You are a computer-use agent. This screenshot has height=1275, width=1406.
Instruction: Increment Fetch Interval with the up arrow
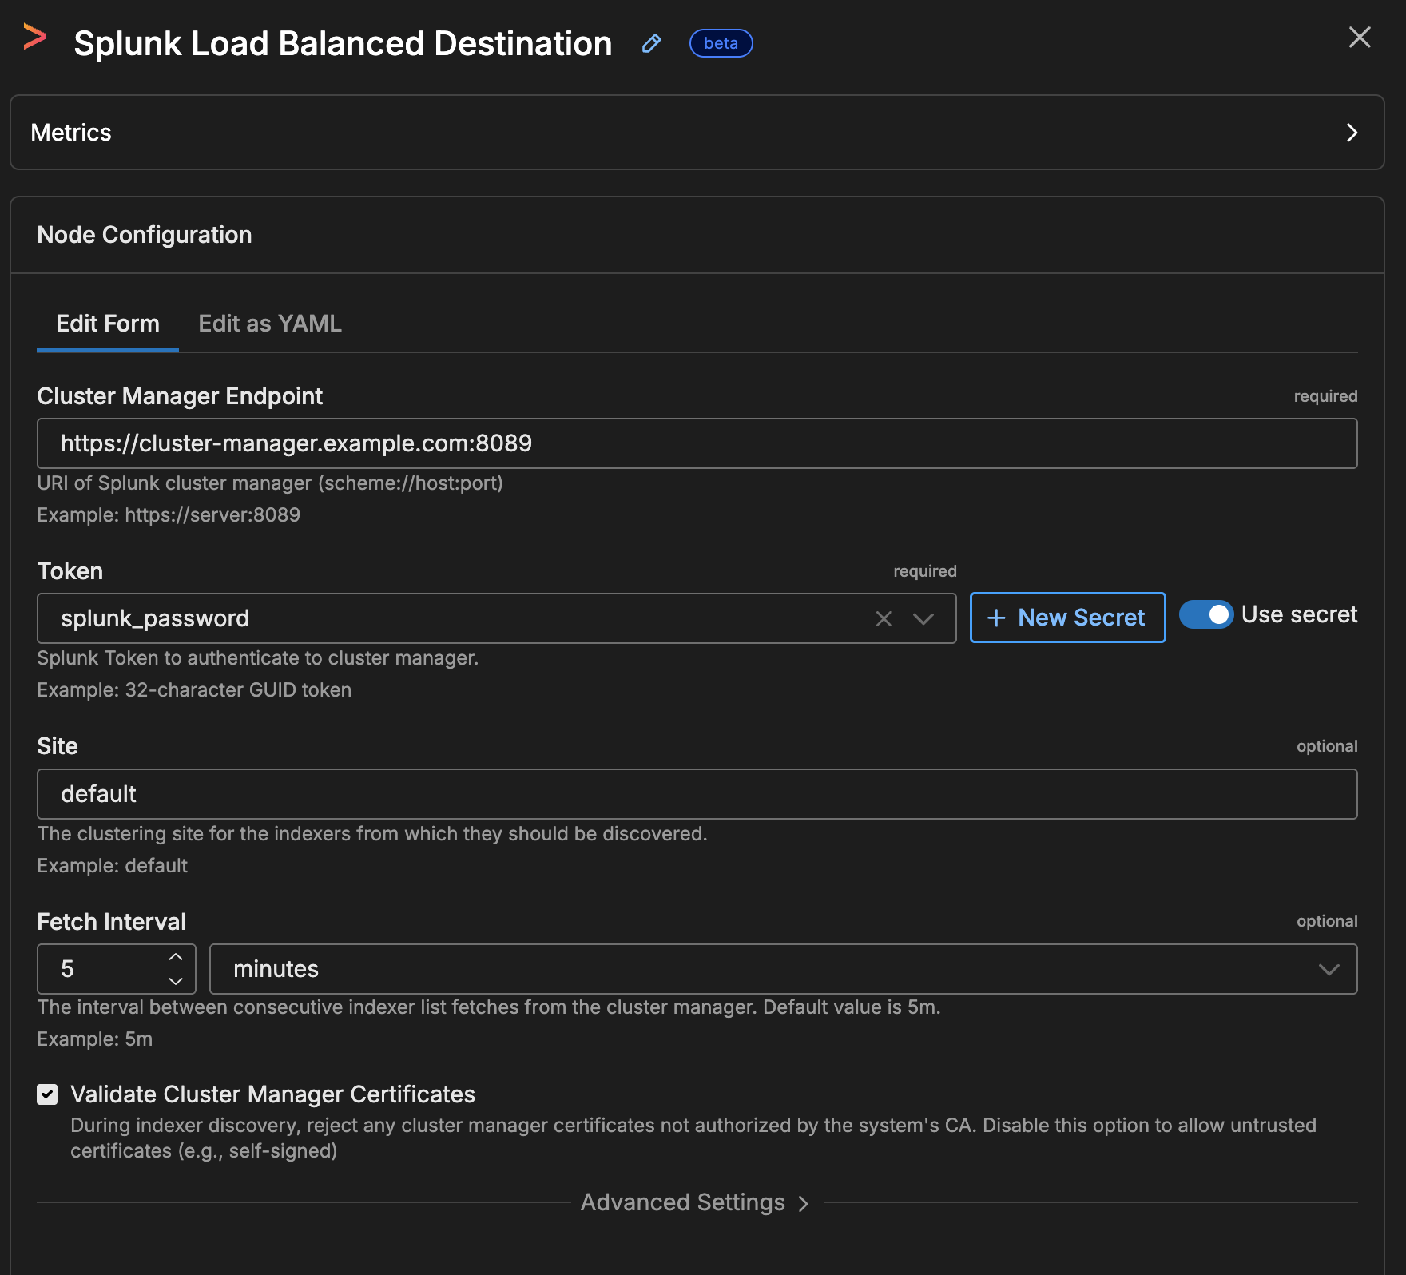[176, 958]
